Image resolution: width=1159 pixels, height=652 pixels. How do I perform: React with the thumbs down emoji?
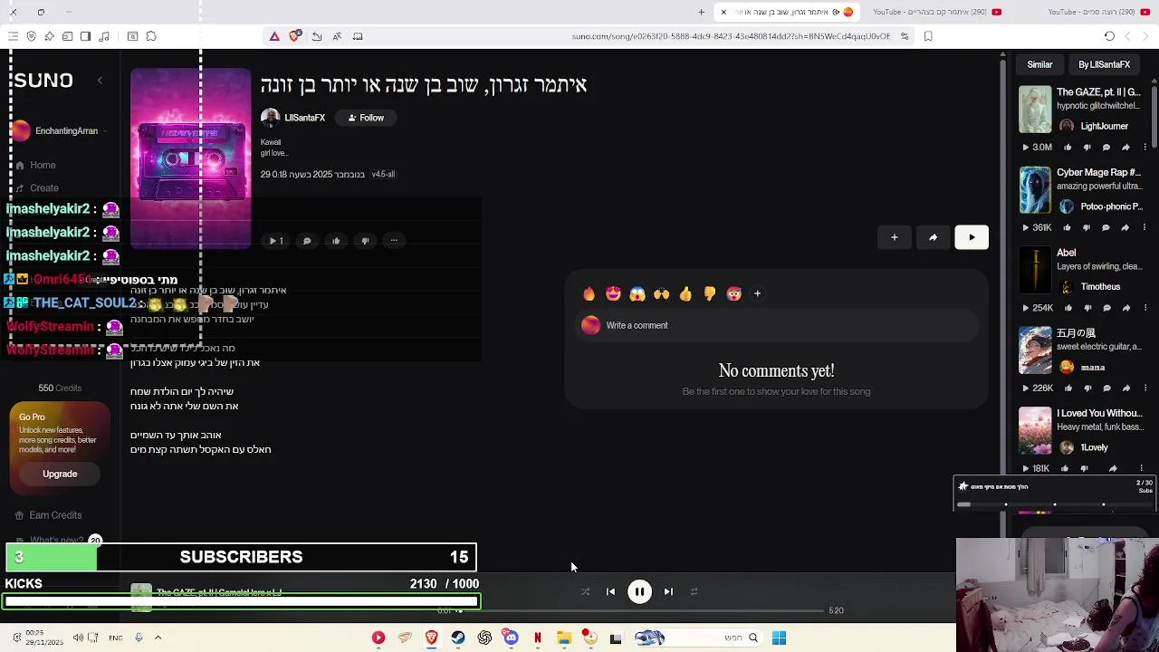pyautogui.click(x=709, y=293)
